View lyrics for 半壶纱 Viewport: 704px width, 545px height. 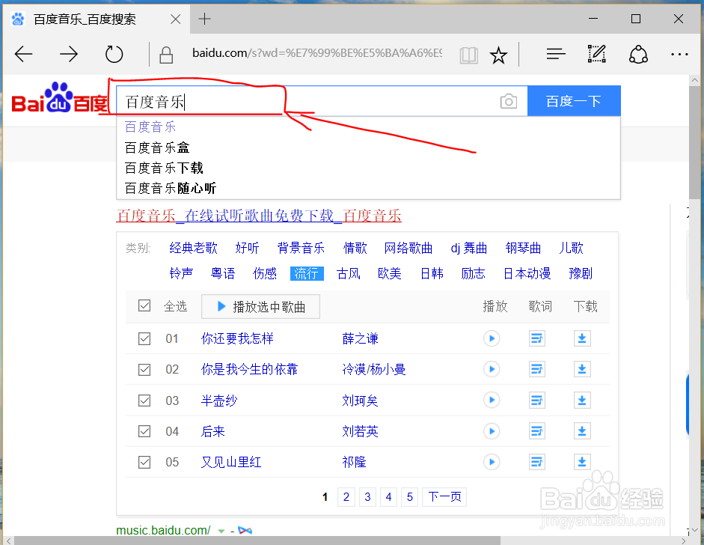(537, 400)
